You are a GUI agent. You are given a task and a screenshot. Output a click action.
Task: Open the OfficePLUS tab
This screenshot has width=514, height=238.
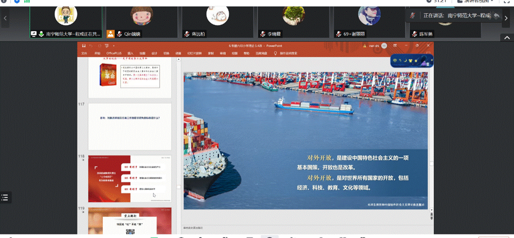click(113, 53)
